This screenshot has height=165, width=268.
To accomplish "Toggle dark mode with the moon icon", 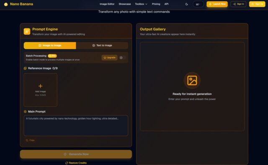I will [x=187, y=4].
